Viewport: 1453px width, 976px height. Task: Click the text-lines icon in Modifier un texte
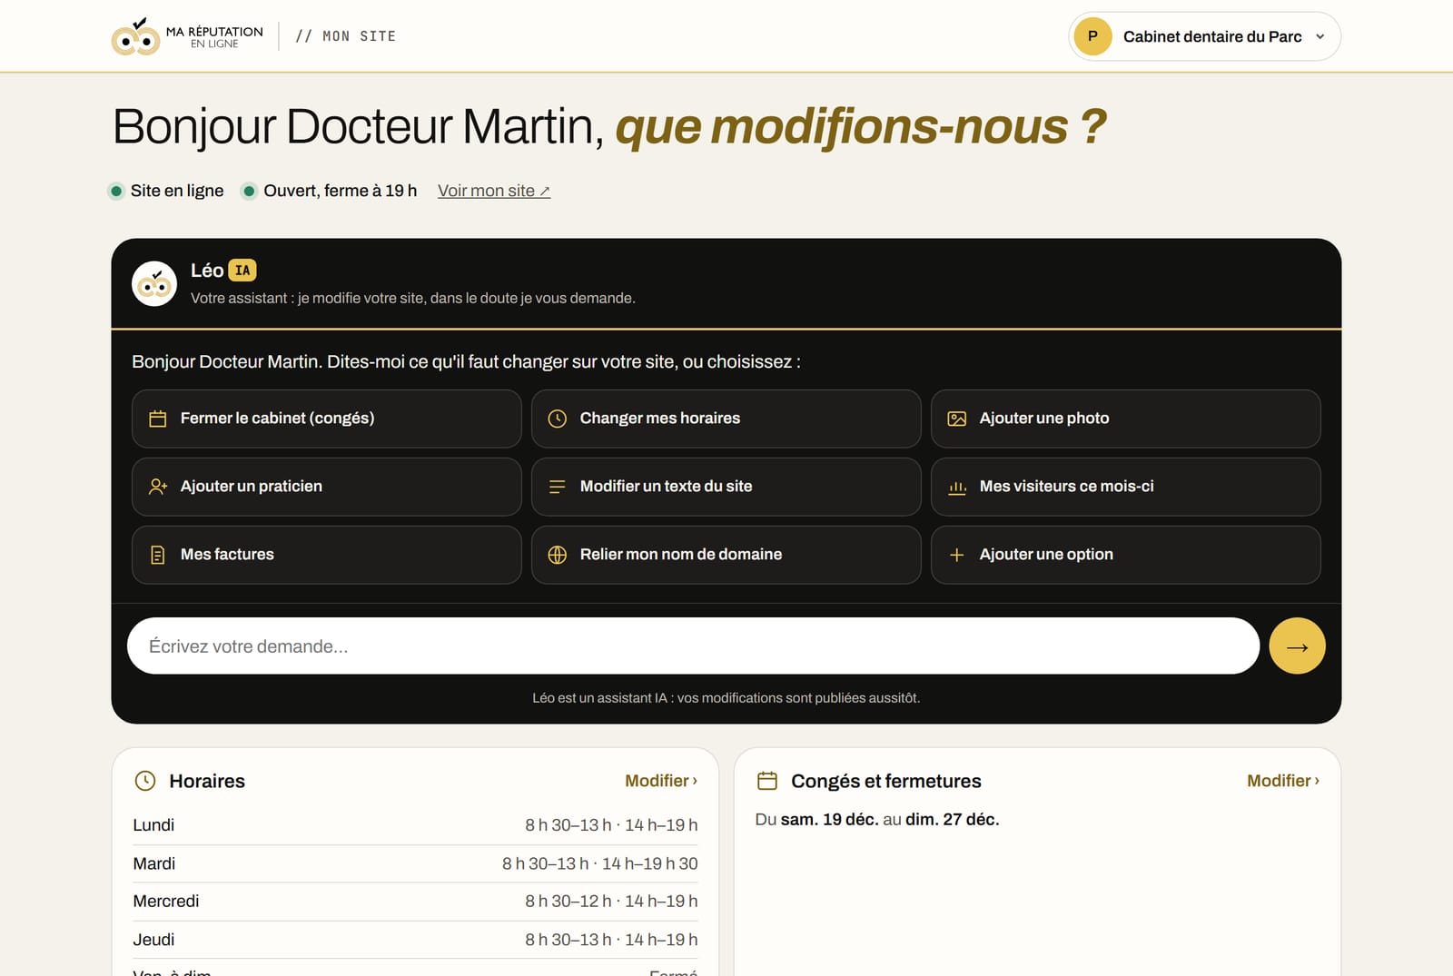558,487
